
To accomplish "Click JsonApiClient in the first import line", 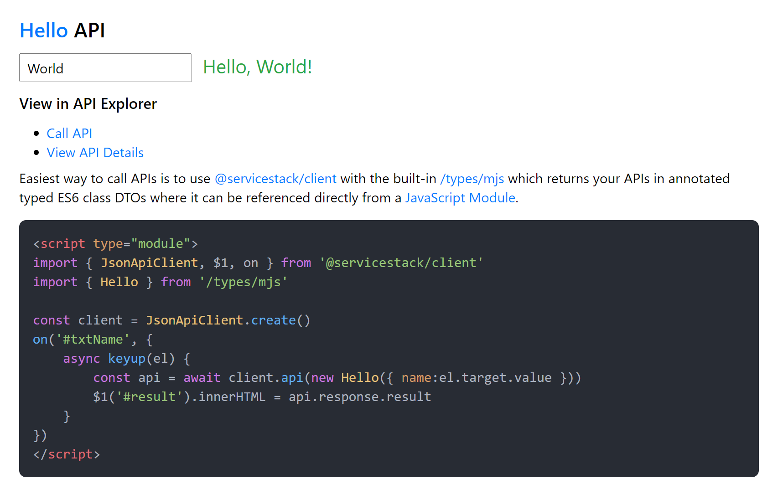I will [x=149, y=263].
